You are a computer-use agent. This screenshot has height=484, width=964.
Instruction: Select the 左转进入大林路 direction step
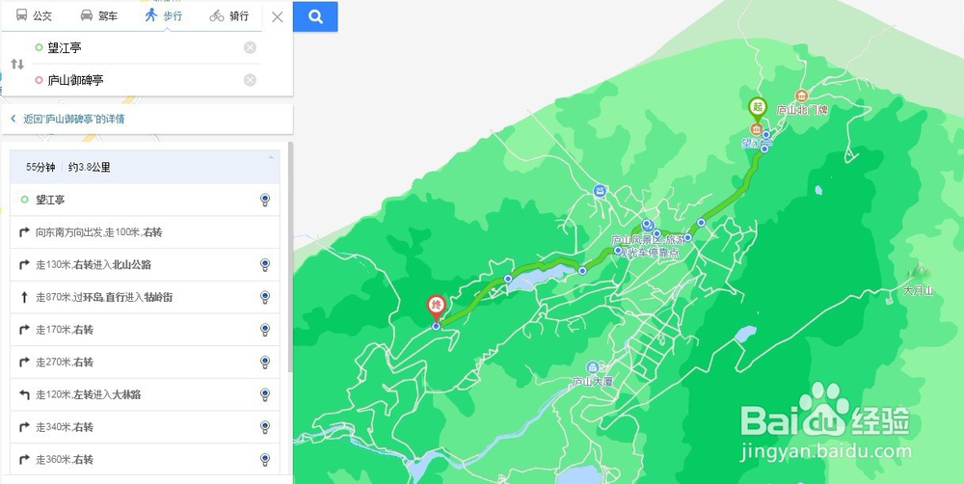[146, 394]
